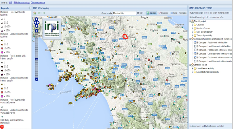This screenshot has width=233, height=129.
Task: Uncheck Flood events with fatalities layer
Action: click(x=197, y=43)
